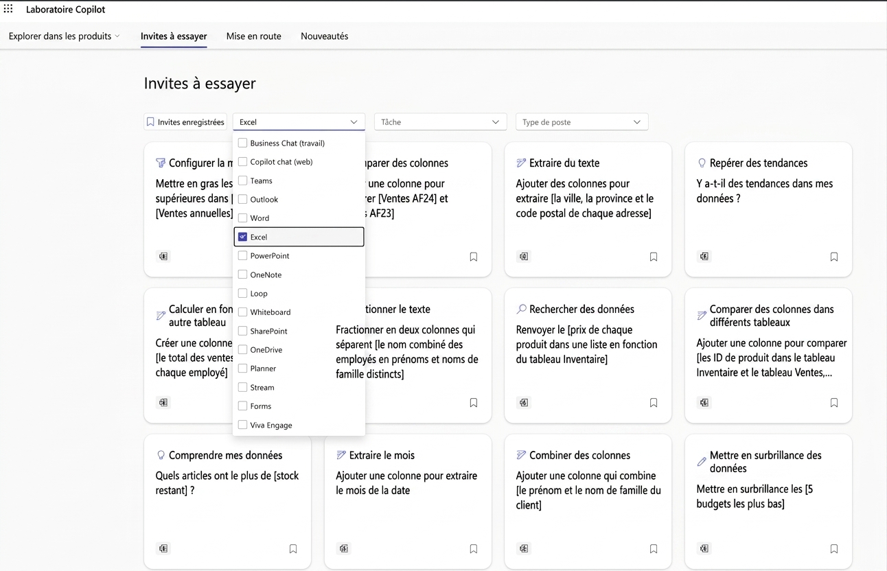Select the OneDrive checkbox

tap(242, 349)
